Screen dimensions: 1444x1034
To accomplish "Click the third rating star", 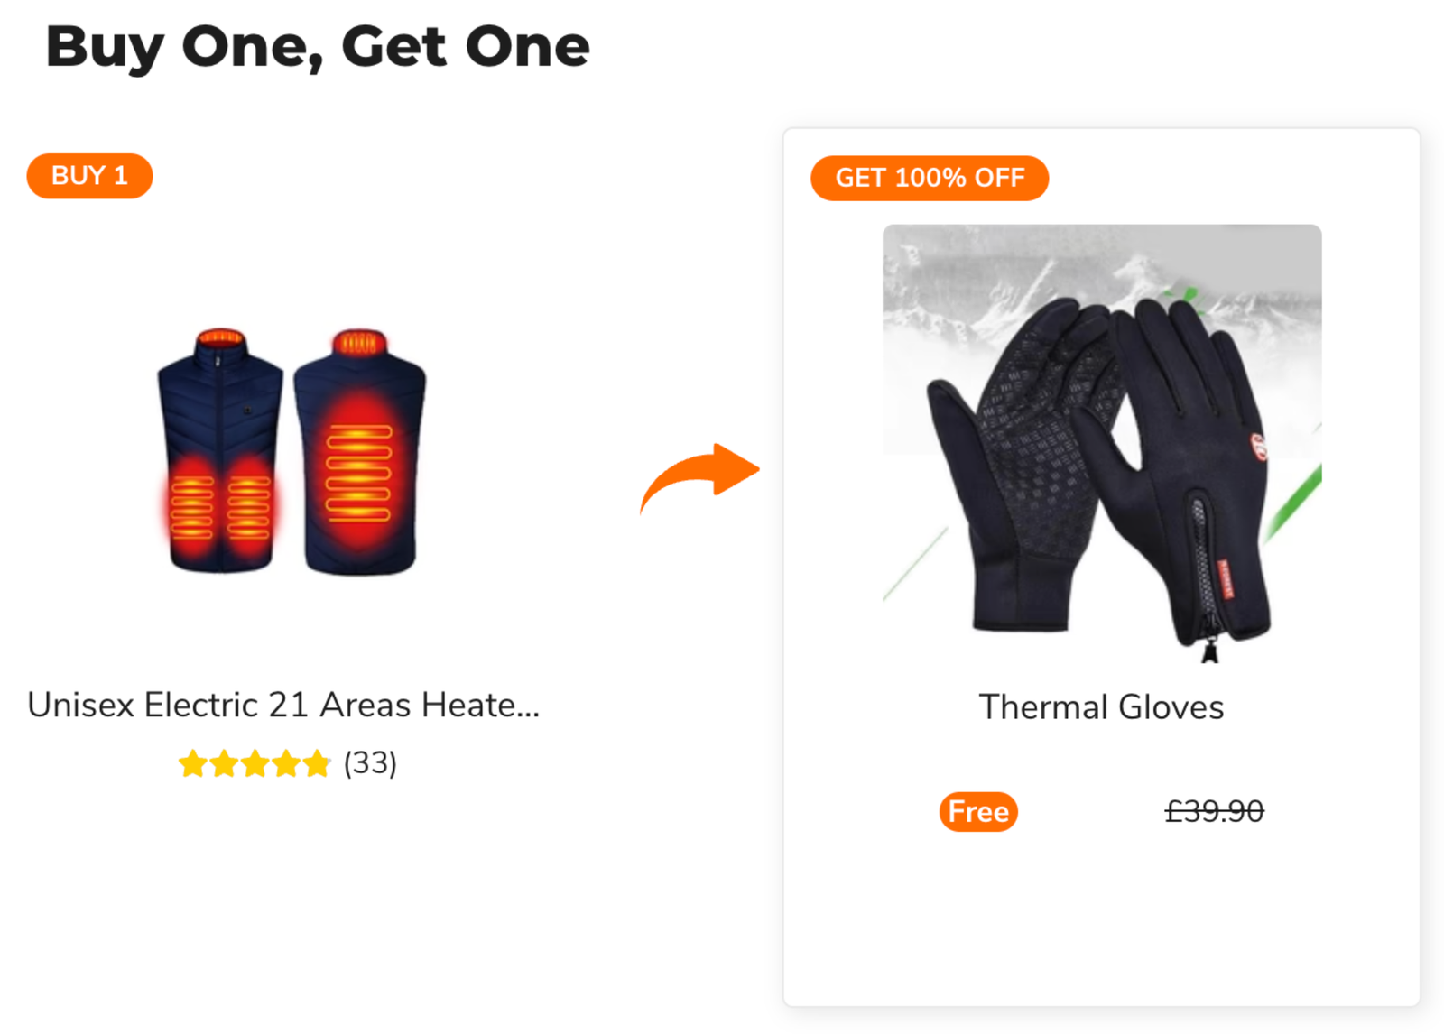I will 255,764.
